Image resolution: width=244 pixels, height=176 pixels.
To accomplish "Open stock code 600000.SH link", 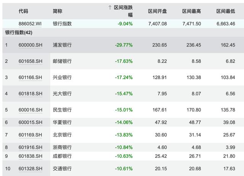I will (x=30, y=45).
